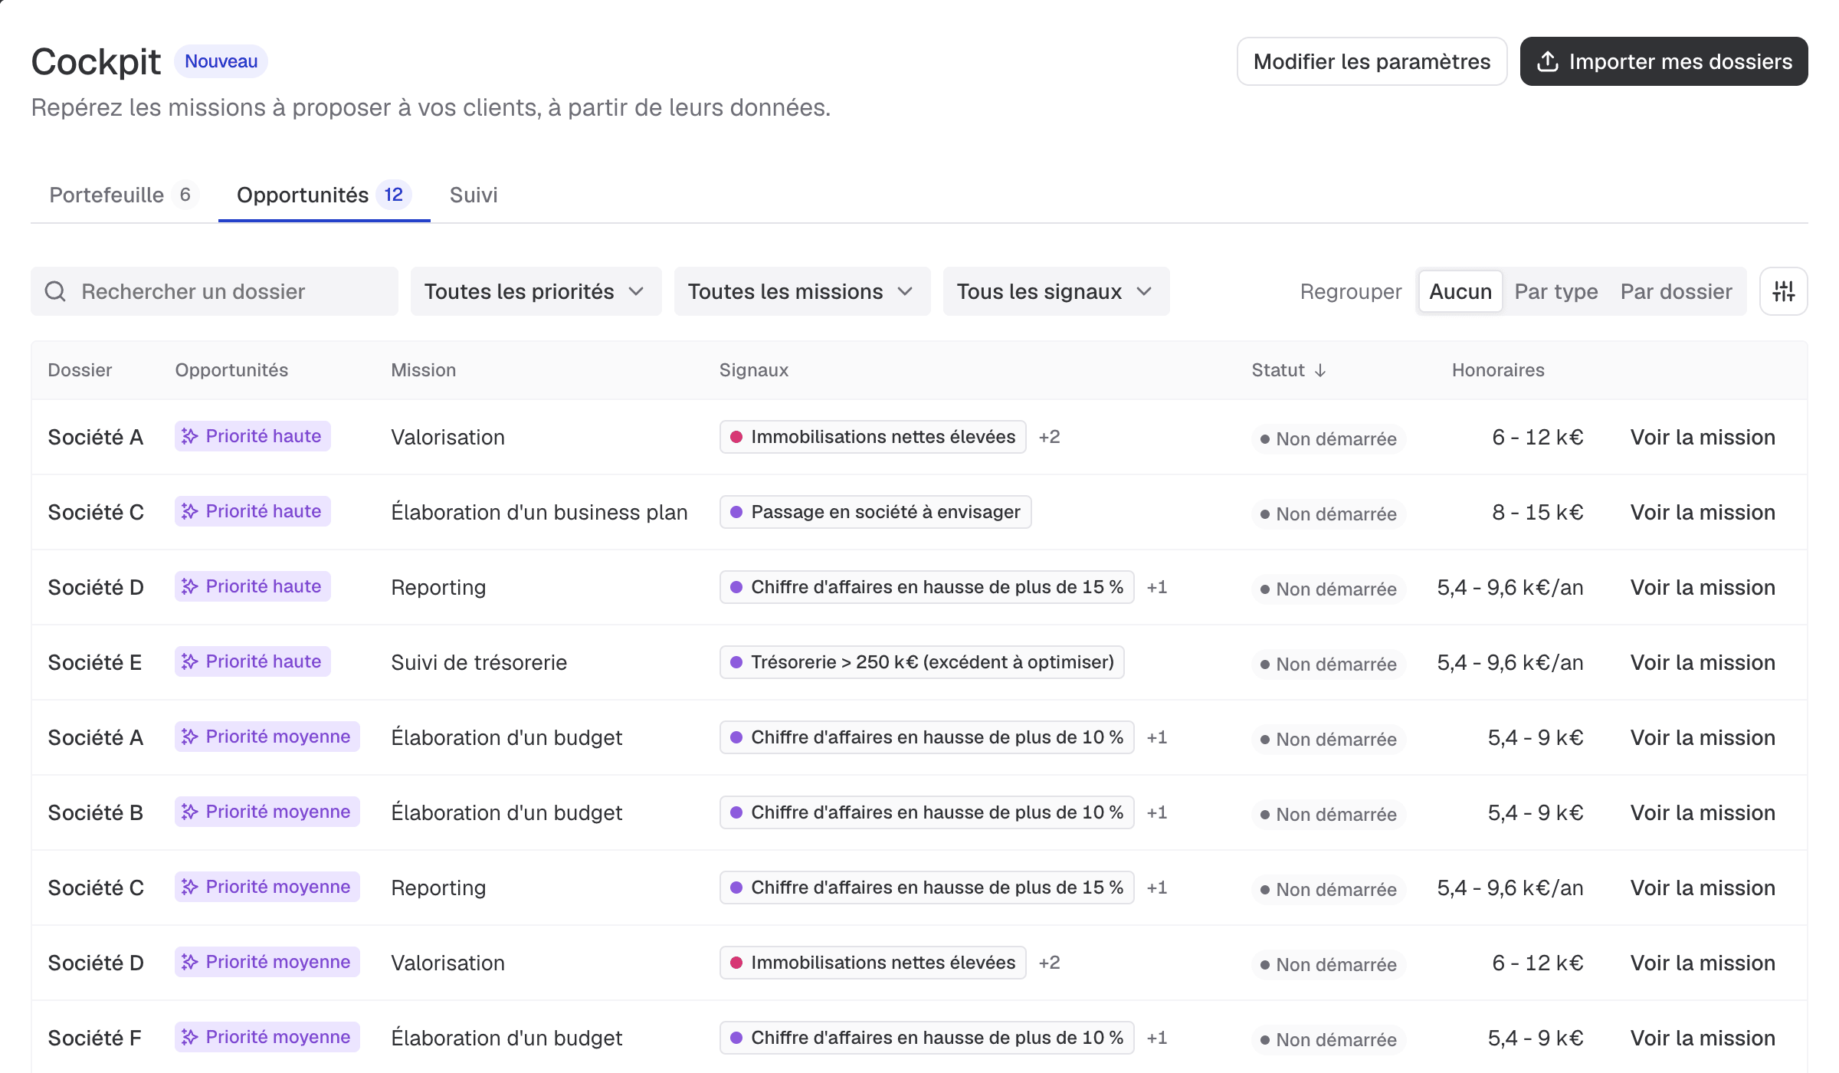Image resolution: width=1839 pixels, height=1073 pixels.
Task: Expand +1 signals for Société D Reporting
Action: click(x=1157, y=587)
